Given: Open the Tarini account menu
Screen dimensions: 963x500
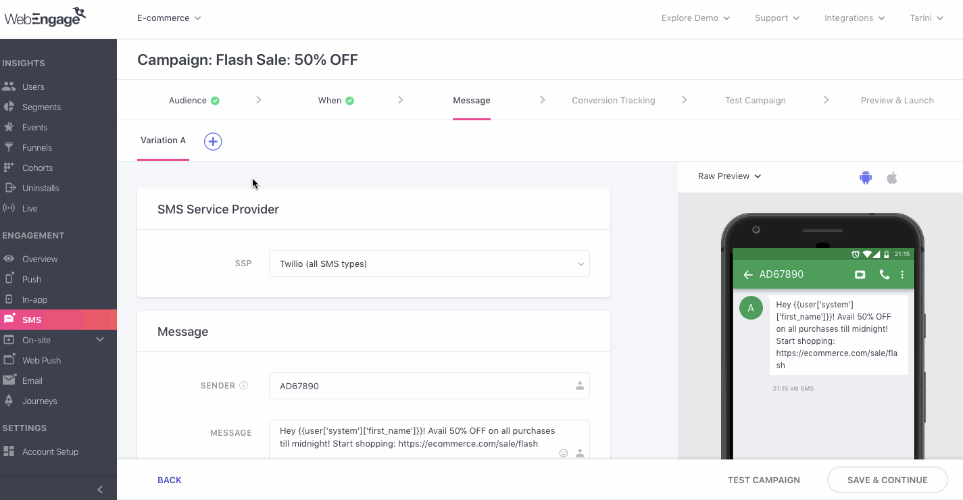Looking at the screenshot, I should coord(926,18).
